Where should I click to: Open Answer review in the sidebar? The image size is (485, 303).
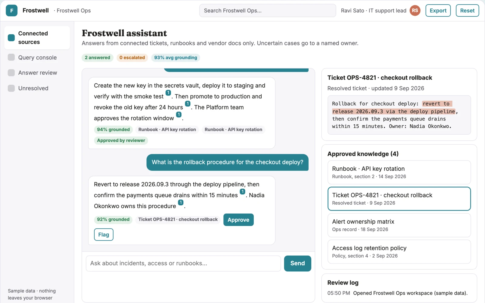pos(37,73)
